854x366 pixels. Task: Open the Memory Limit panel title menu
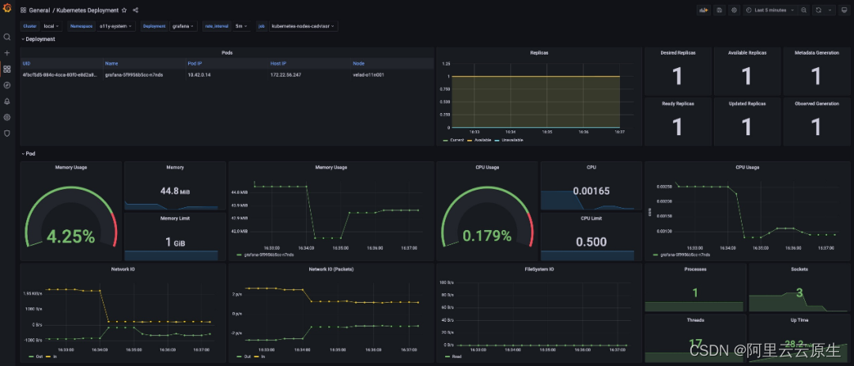[x=175, y=218]
